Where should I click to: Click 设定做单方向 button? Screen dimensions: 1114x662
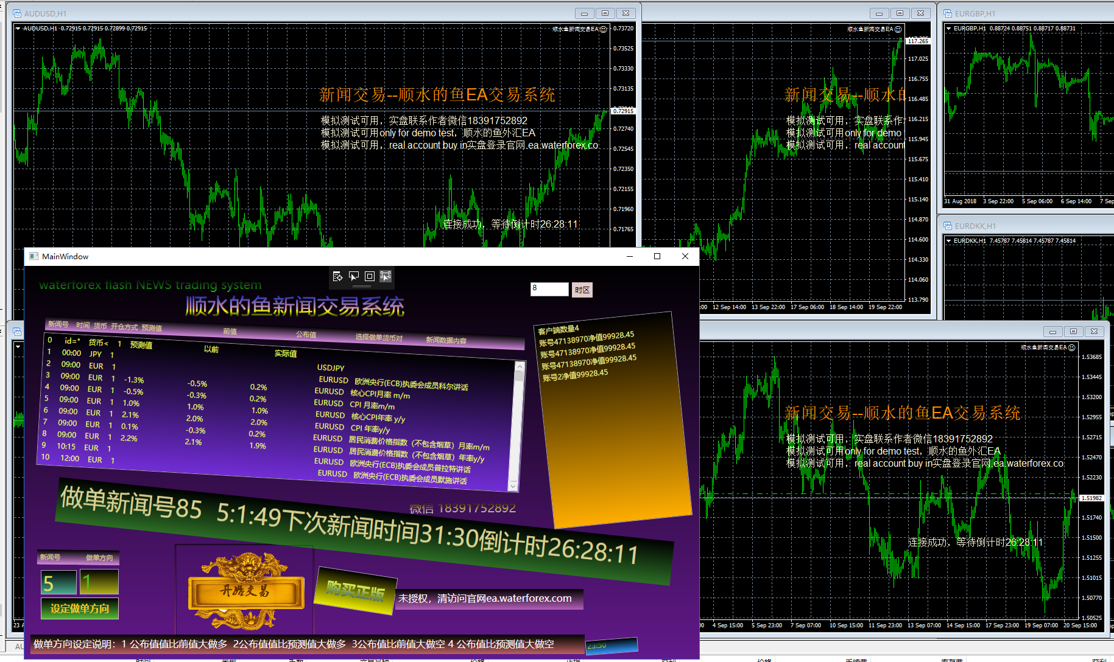point(80,608)
